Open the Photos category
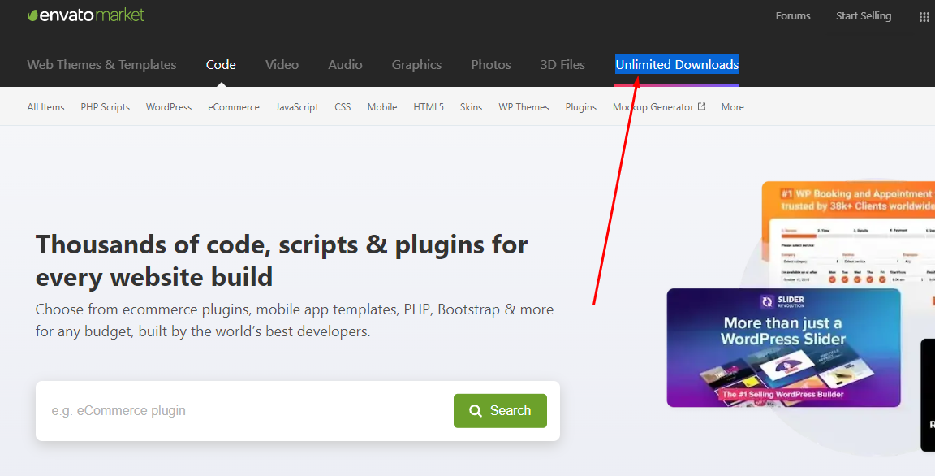935x476 pixels. (491, 64)
